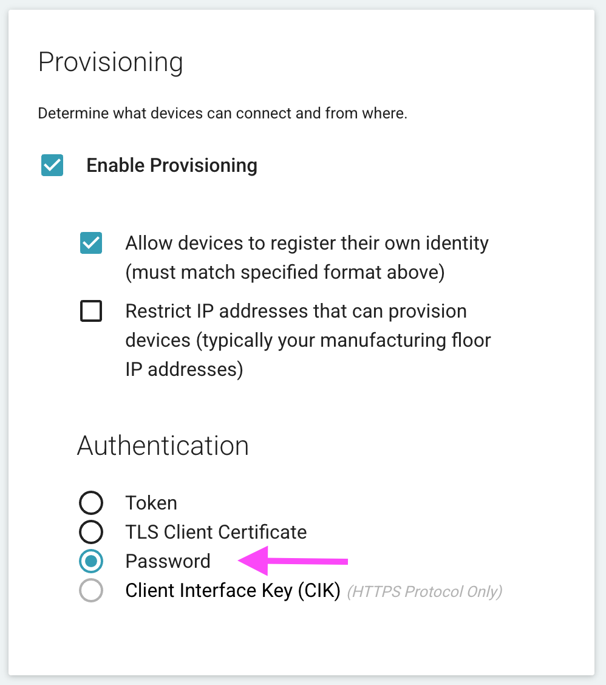This screenshot has width=606, height=685.
Task: Click the 'must match specified format above' text
Action: tap(285, 273)
